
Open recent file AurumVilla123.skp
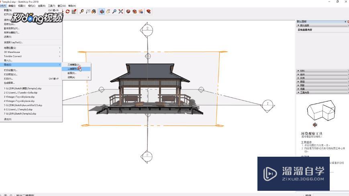pyautogui.click(x=31, y=105)
